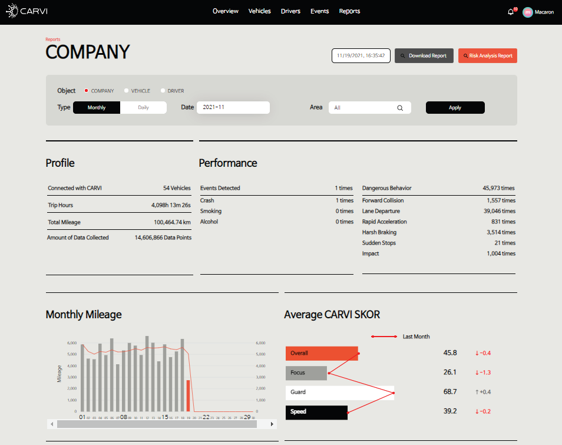Click the Focus score bar
Image resolution: width=562 pixels, height=445 pixels.
coord(306,373)
